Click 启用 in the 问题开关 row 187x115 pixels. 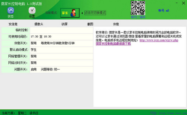(x=34, y=69)
